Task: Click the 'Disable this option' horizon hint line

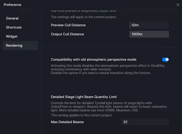Action: [101, 73]
